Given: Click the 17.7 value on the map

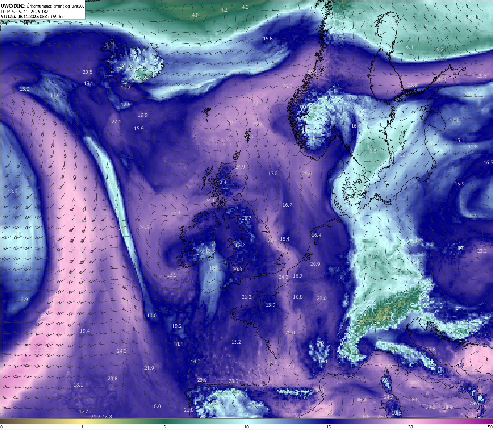Looking at the screenshot, I should (84, 412).
